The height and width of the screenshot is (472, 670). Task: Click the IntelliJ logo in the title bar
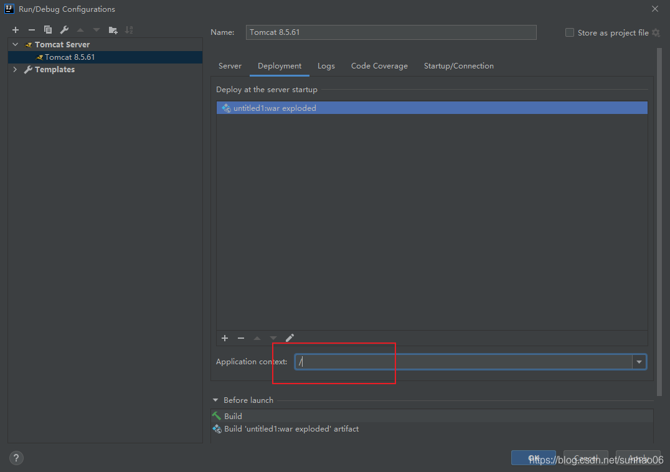(9, 9)
